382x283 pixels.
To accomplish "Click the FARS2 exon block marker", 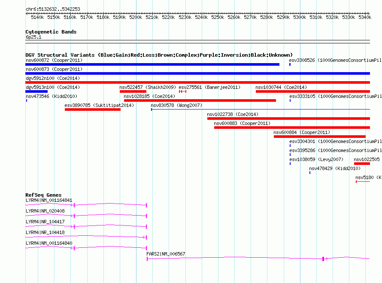I will (323, 259).
